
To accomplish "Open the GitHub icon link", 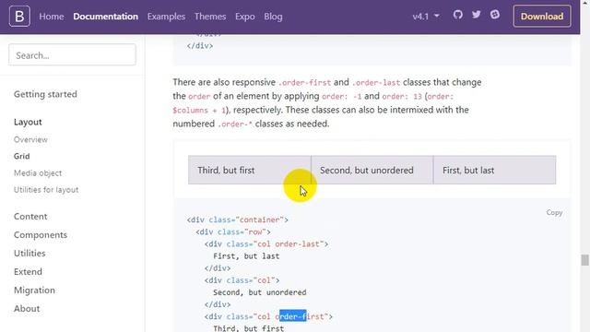I will point(457,15).
